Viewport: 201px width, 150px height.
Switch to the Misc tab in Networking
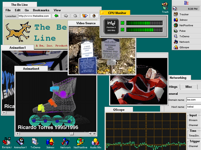pyautogui.click(x=189, y=87)
